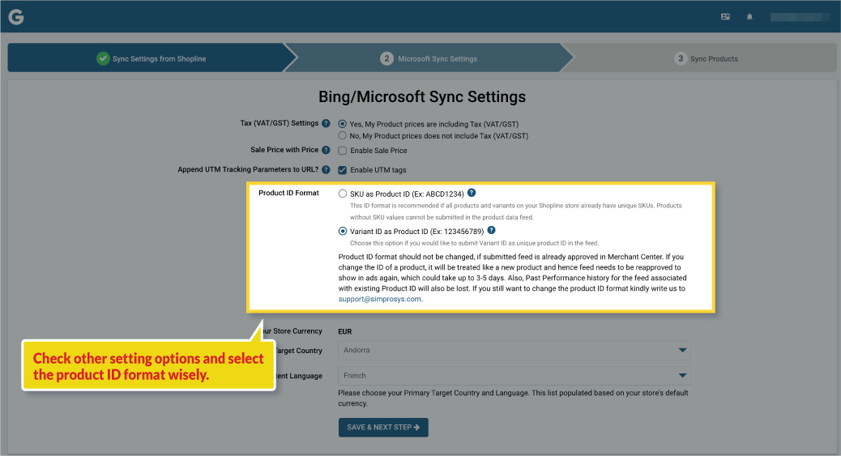This screenshot has height=456, width=841.
Task: Click the help icon next to SKU as Product ID
Action: [472, 193]
